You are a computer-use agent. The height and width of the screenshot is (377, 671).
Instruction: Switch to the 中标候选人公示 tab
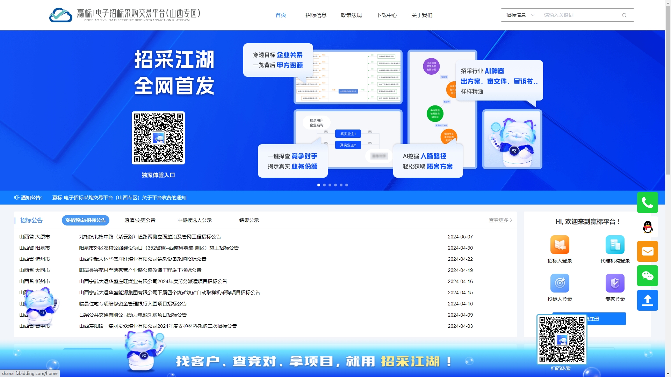[x=194, y=220]
